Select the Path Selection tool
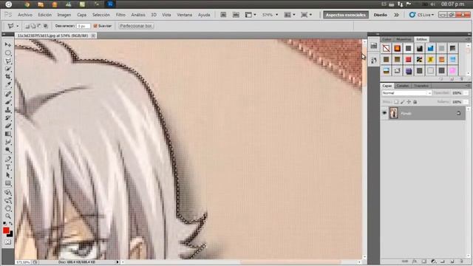473x266 pixels. click(8, 175)
